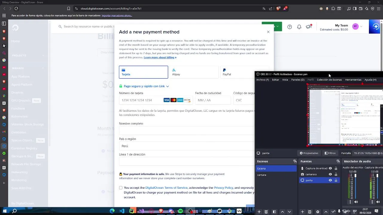This screenshot has width=383, height=215.
Task: Open the Privacy Policy link
Action: (224, 188)
